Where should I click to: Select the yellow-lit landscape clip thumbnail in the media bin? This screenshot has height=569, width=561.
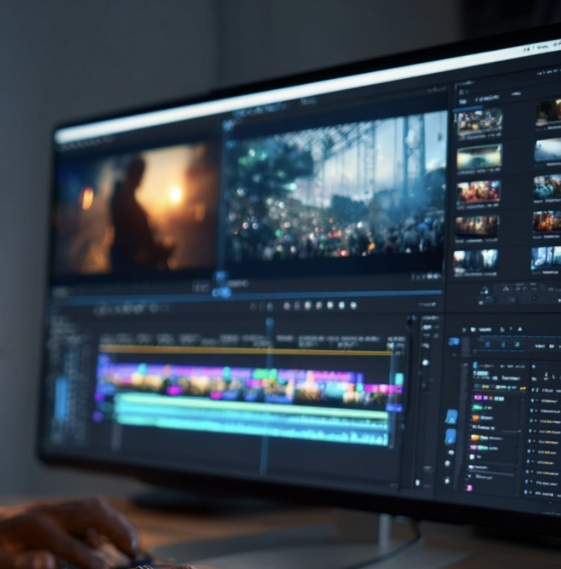tap(479, 157)
